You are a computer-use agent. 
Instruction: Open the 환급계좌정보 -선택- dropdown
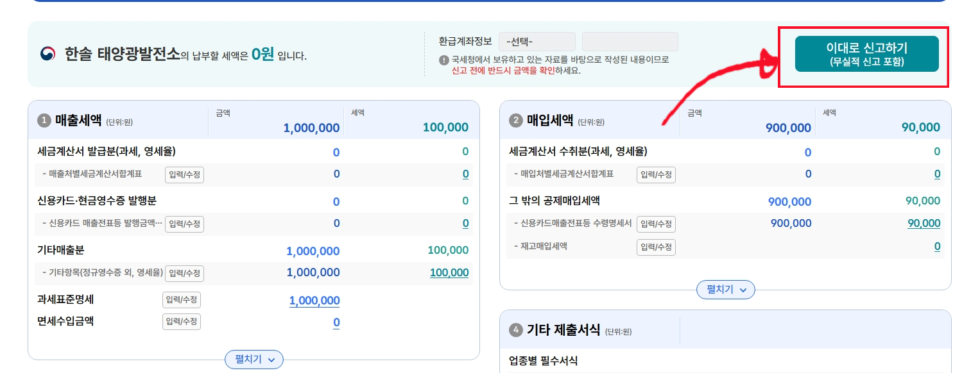coord(537,42)
